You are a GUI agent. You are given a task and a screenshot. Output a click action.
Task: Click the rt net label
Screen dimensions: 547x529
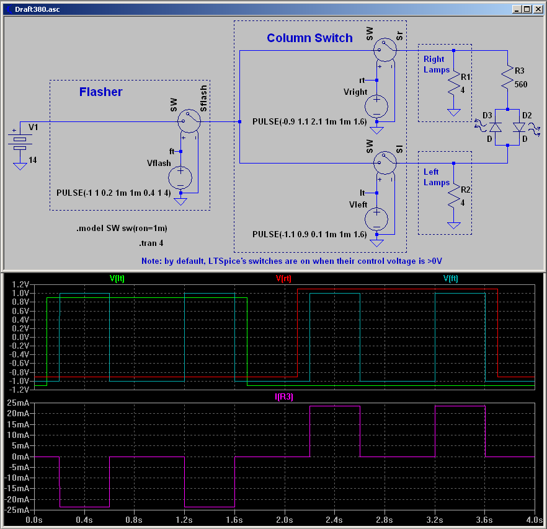tap(362, 80)
